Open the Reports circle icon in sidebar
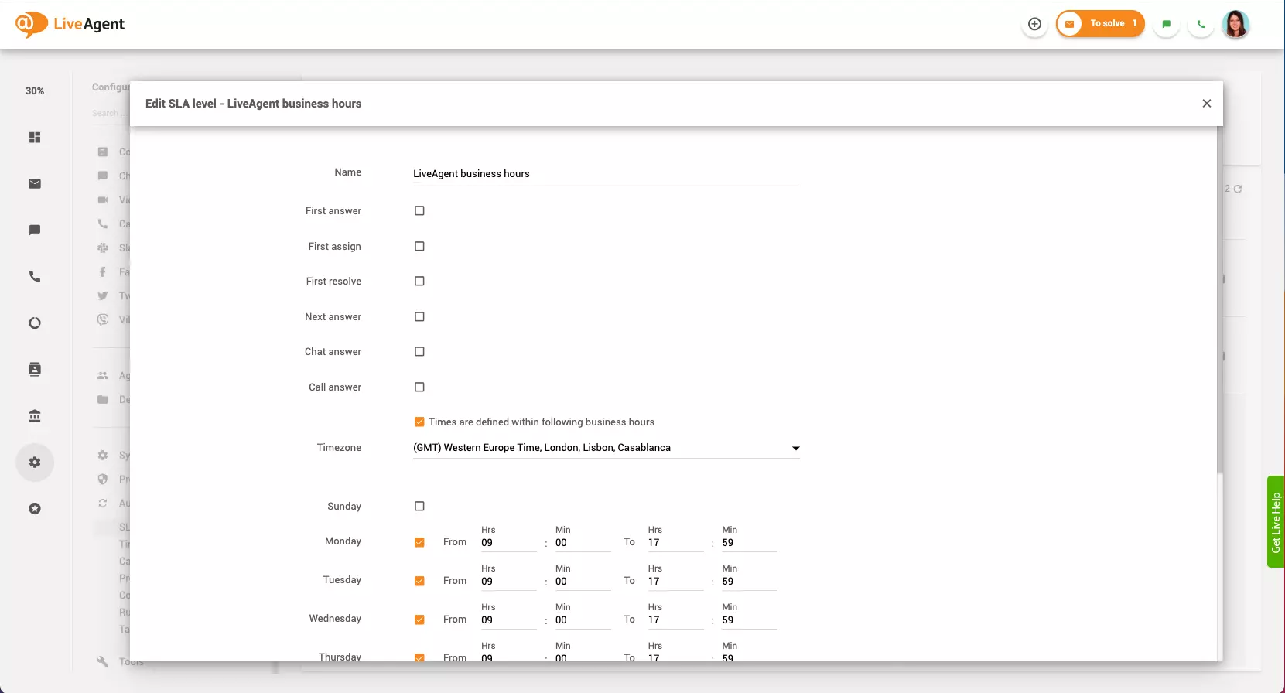This screenshot has height=693, width=1285. point(35,323)
